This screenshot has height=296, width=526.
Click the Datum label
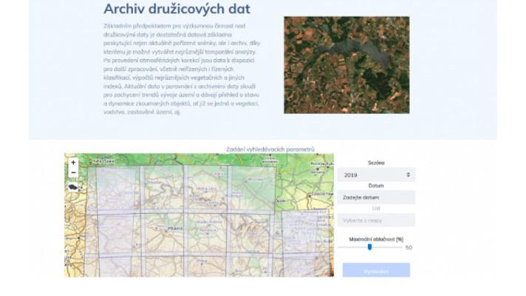tap(376, 186)
